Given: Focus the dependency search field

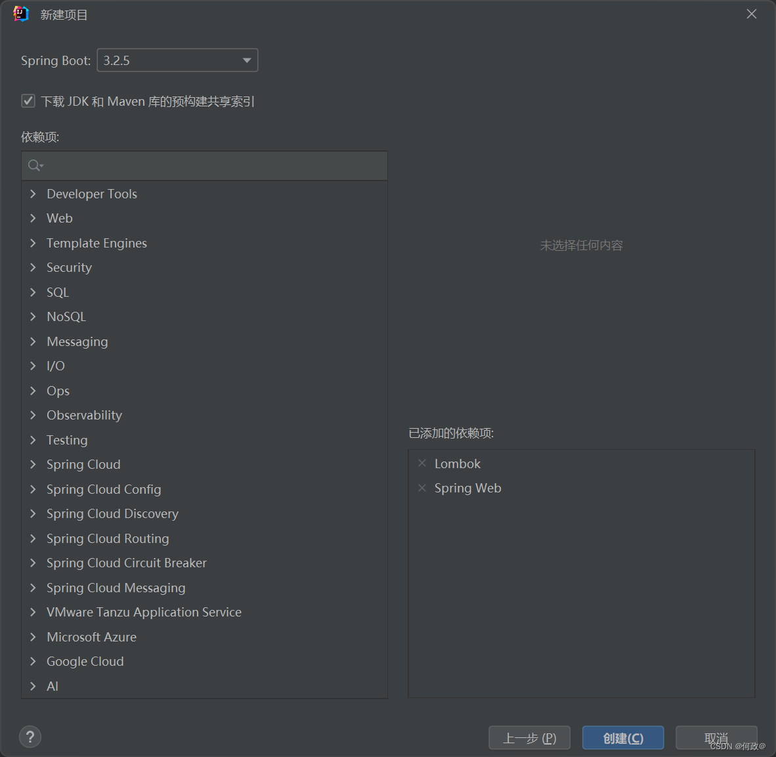Looking at the screenshot, I should [x=204, y=165].
